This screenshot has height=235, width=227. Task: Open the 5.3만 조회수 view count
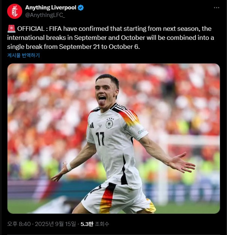tap(95, 224)
